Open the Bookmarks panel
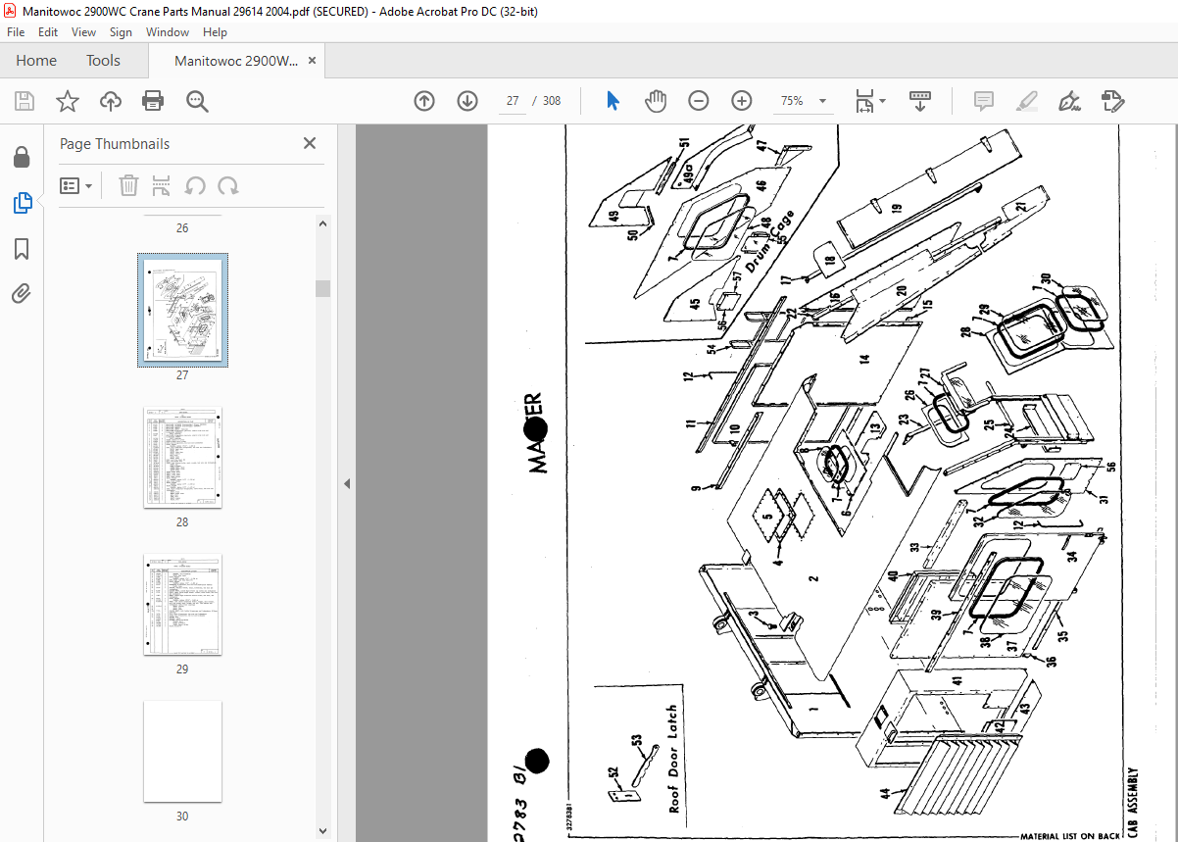The width and height of the screenshot is (1178, 842). click(x=22, y=249)
